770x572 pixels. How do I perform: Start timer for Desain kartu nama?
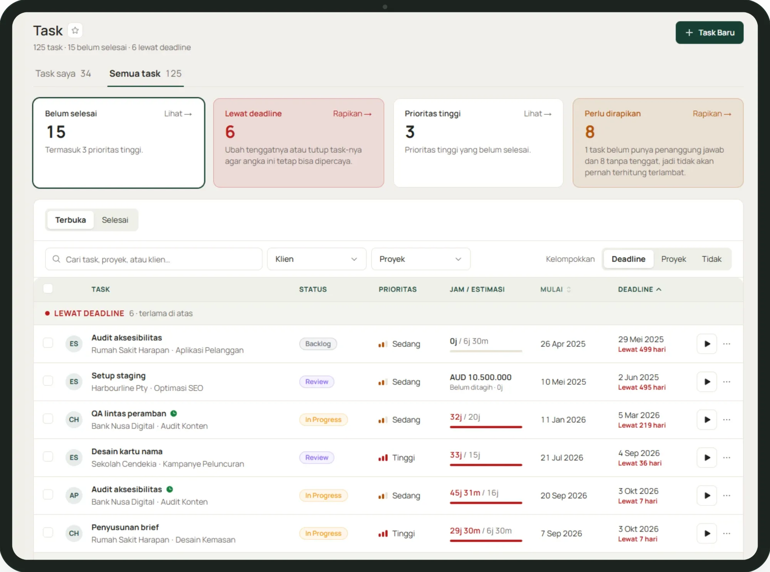tap(707, 458)
